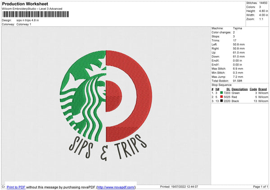Click the Zoom value 1:1
This screenshot has width=270, height=190.
261,19
